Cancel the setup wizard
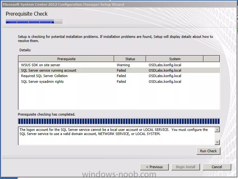Screen dimensions: 238x179 click(217, 167)
